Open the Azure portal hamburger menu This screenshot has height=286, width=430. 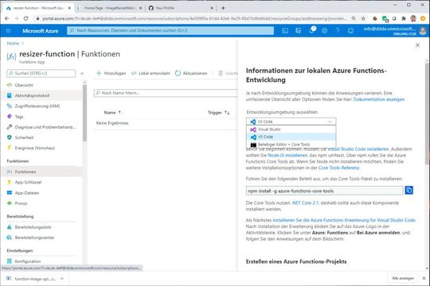tap(8, 31)
